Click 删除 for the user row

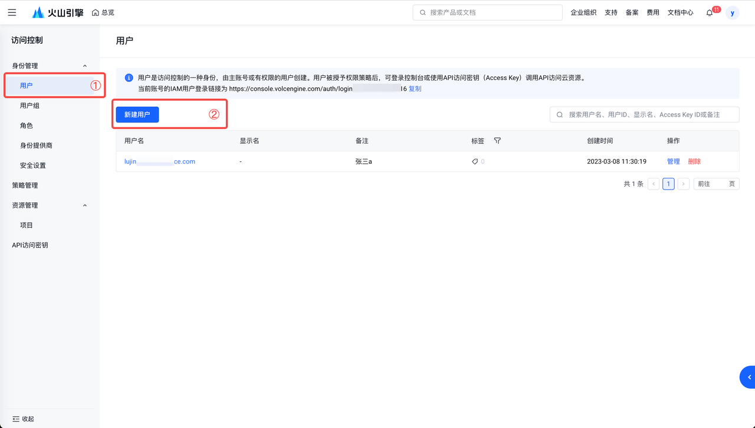click(694, 161)
